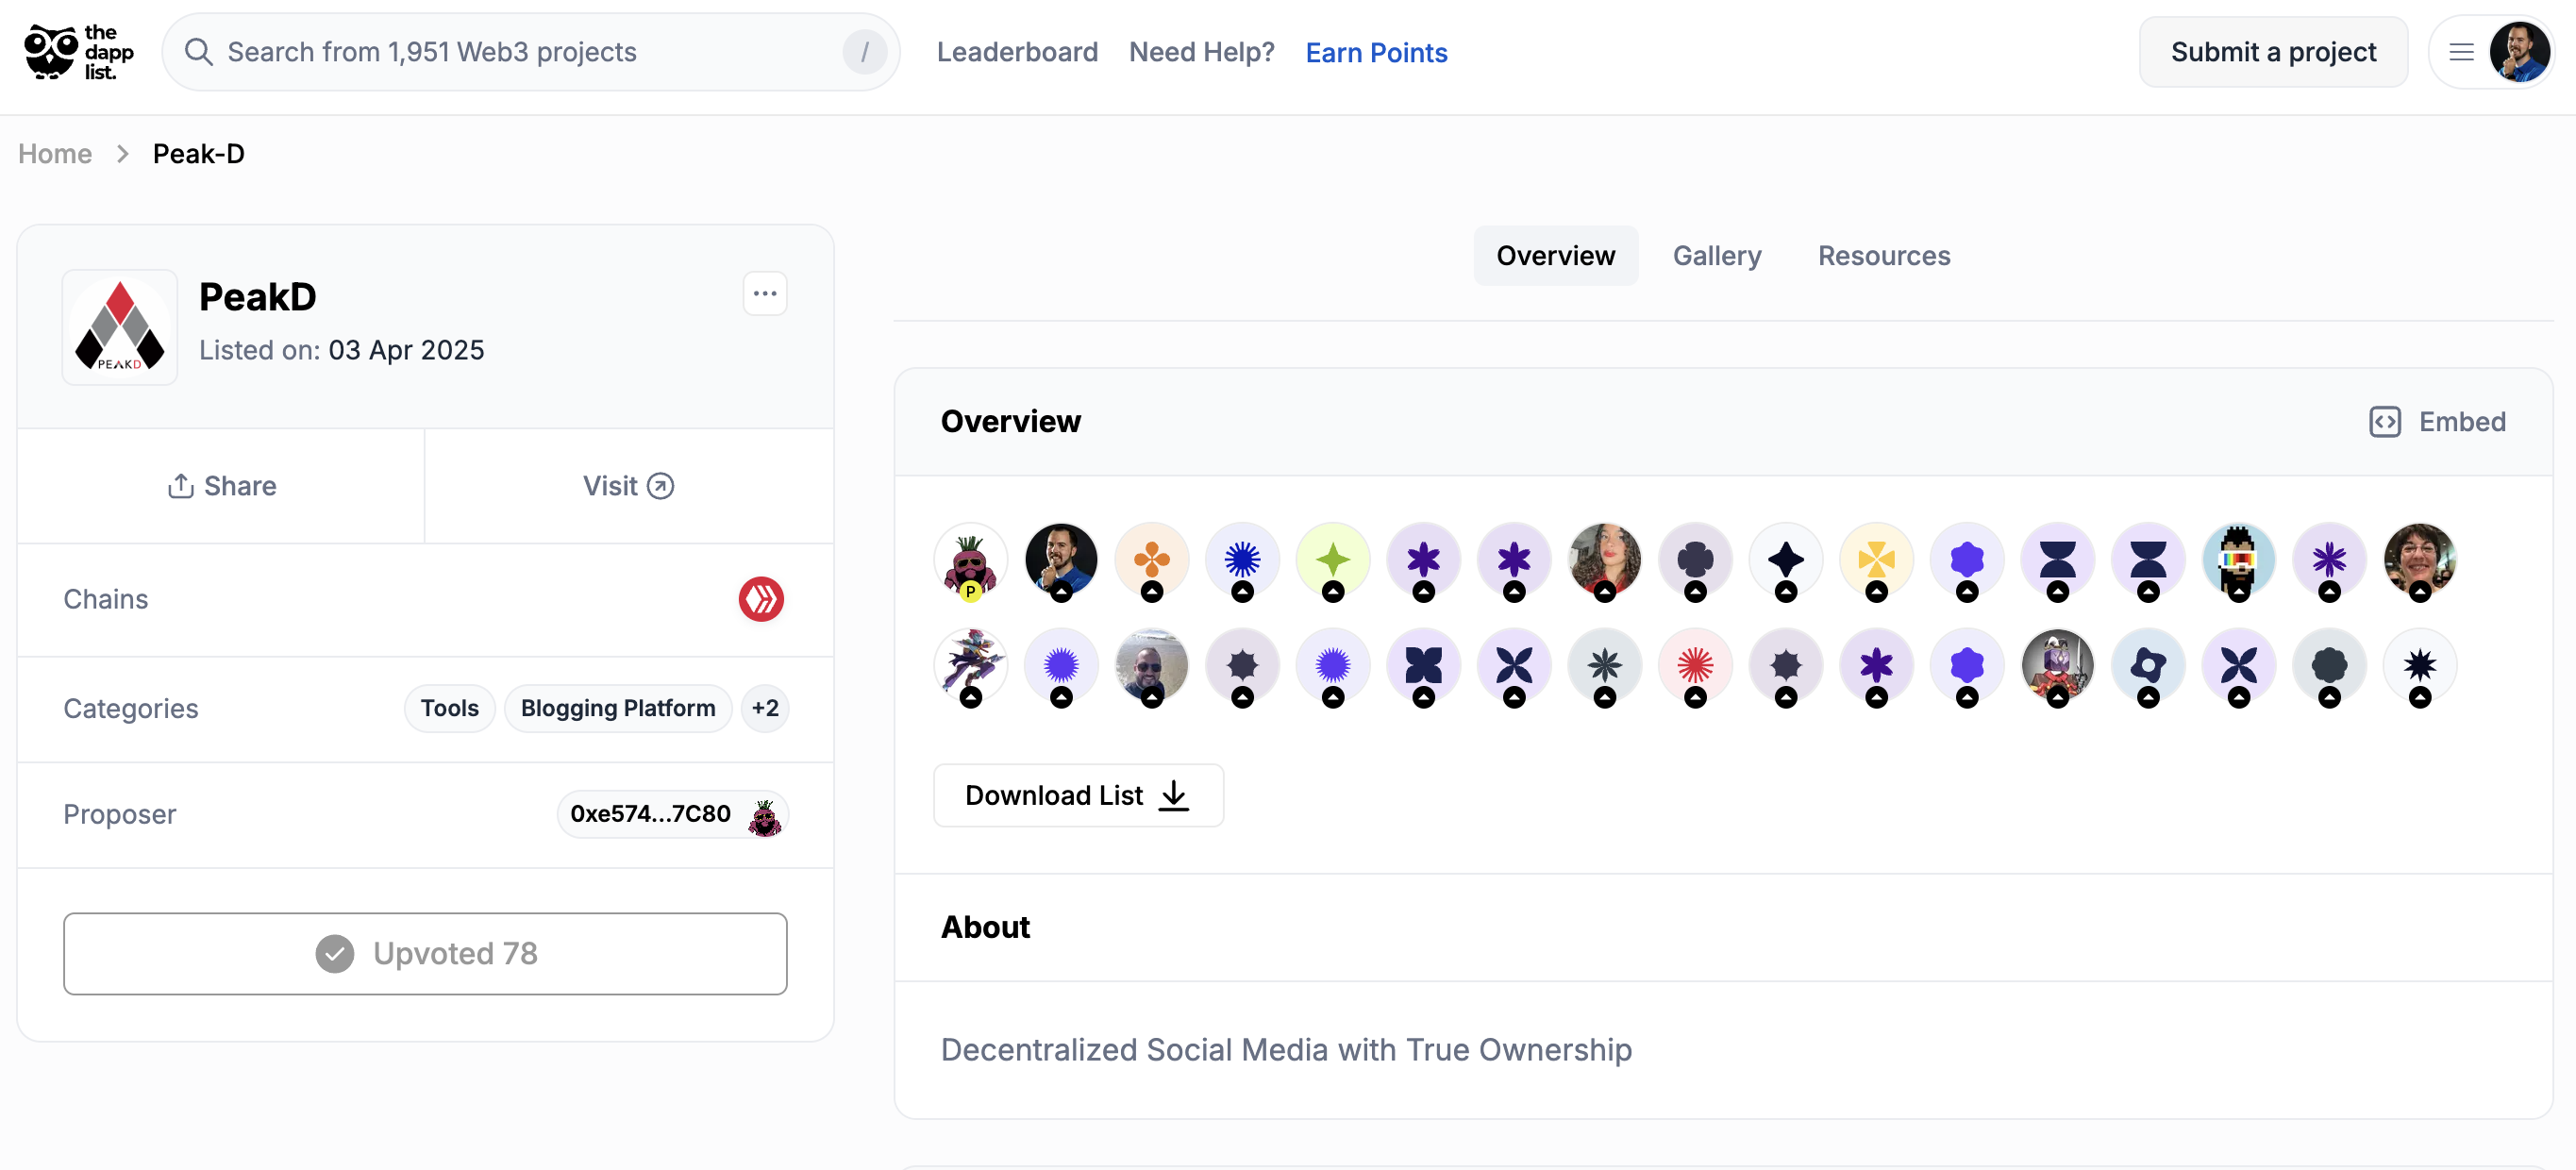Click the orange four-petal flower avatar
2576x1170 pixels.
[x=1152, y=560]
